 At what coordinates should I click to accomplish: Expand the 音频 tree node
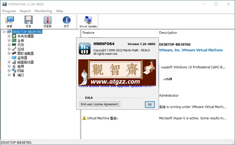9,66
